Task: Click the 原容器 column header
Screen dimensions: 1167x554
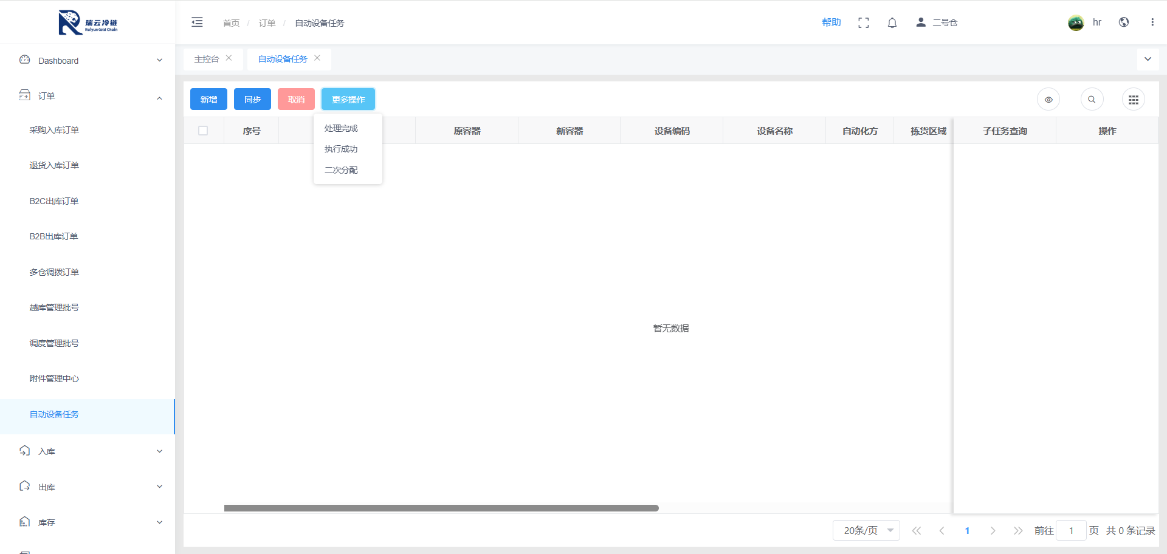Action: click(x=467, y=131)
